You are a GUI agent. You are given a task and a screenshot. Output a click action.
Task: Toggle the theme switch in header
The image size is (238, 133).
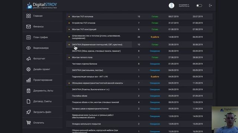click(x=199, y=6)
